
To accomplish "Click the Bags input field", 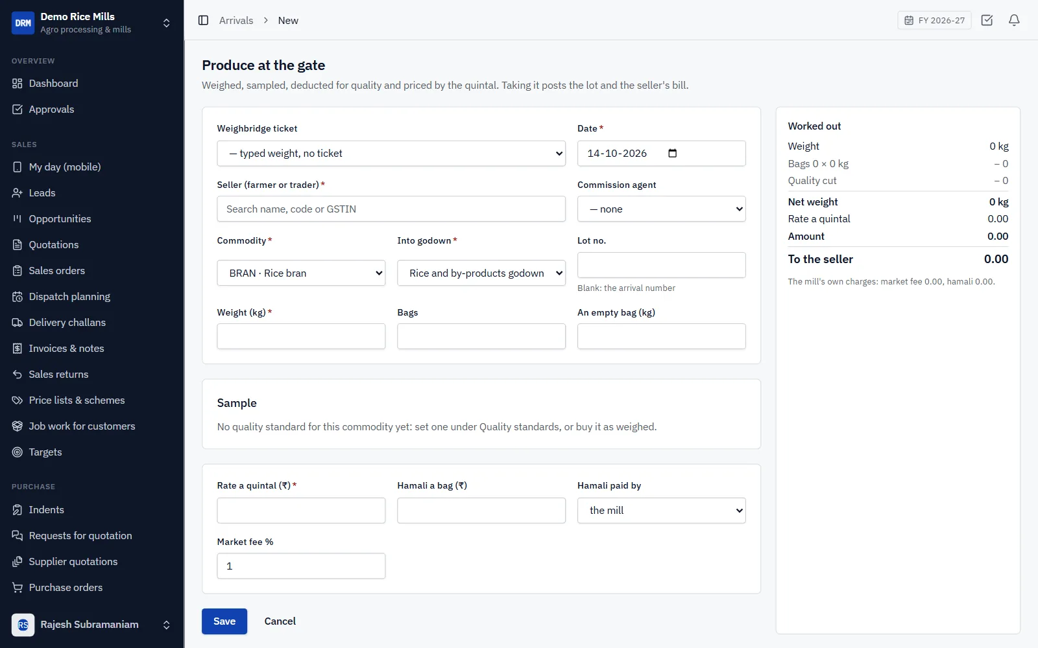I will click(x=481, y=336).
